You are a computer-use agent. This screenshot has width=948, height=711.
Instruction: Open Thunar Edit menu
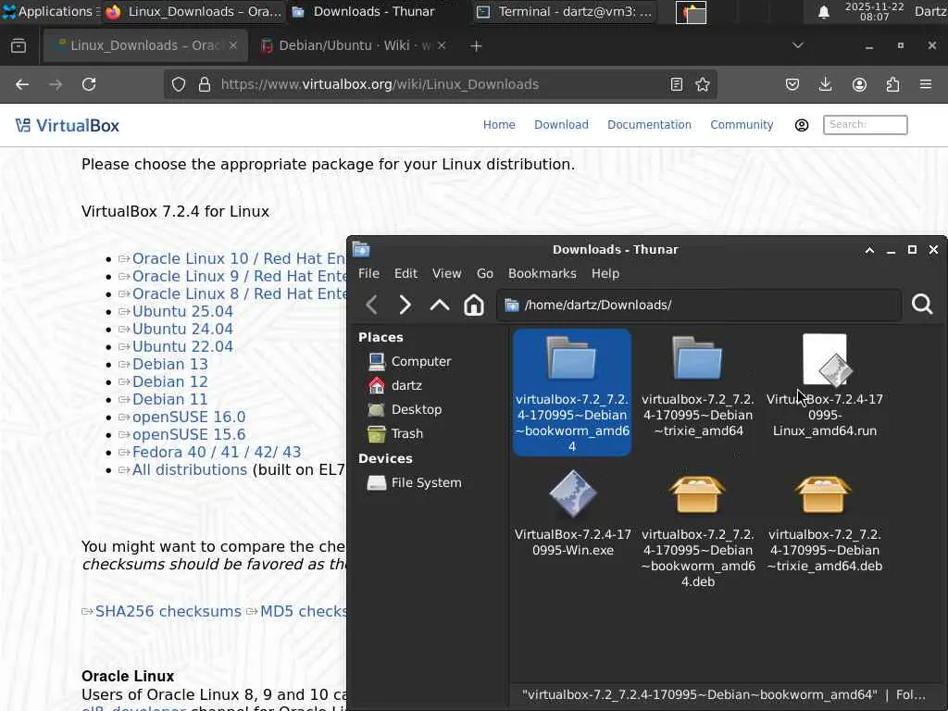tap(405, 274)
